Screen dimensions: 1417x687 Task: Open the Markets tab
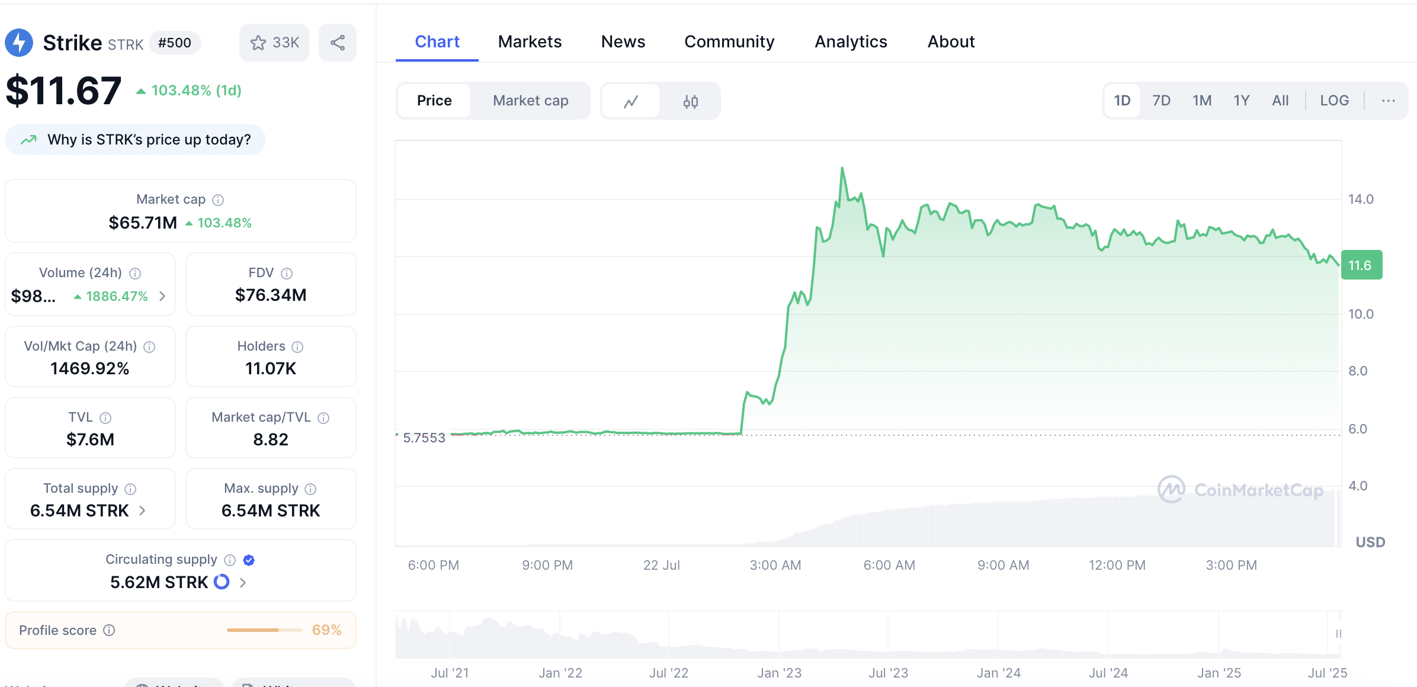click(x=530, y=41)
